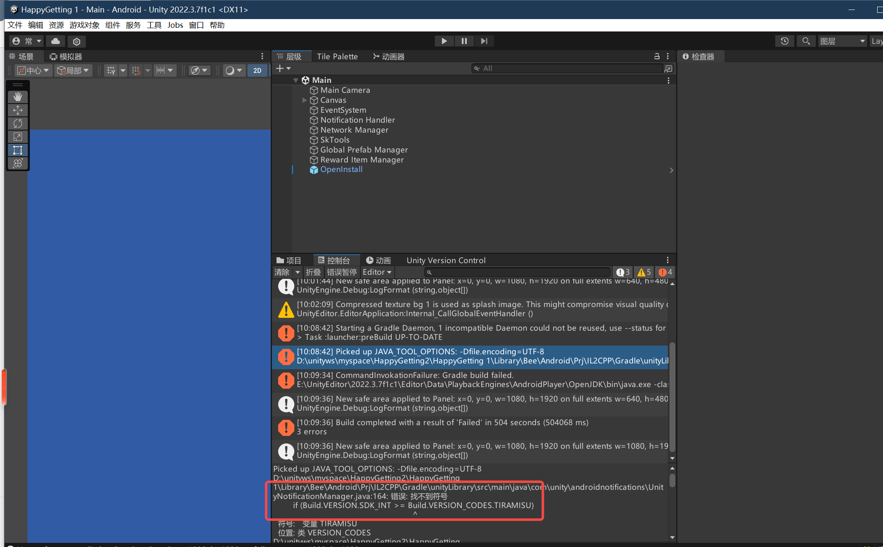The image size is (883, 547).
Task: Open Unity Version Control tab
Action: [x=446, y=260]
